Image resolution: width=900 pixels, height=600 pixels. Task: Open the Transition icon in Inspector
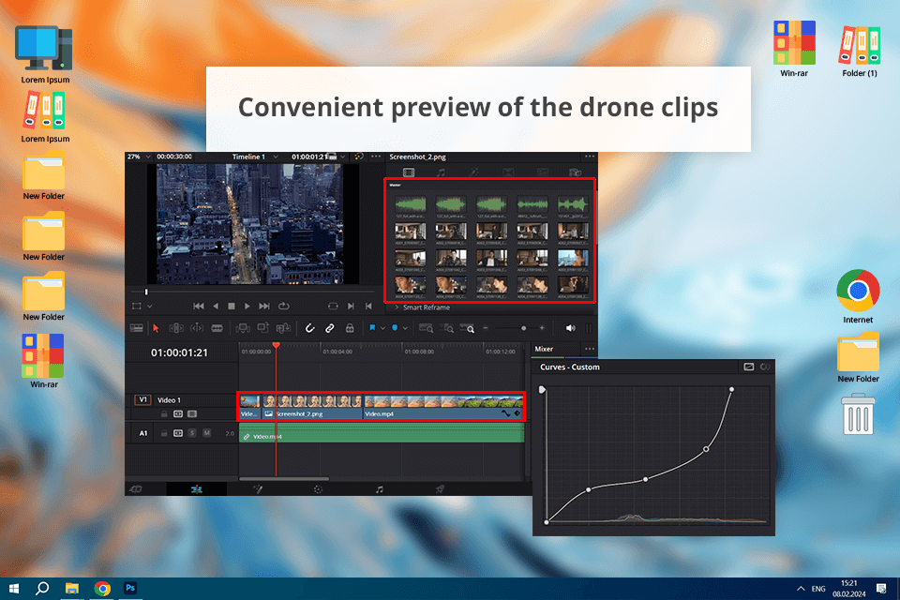tap(508, 172)
